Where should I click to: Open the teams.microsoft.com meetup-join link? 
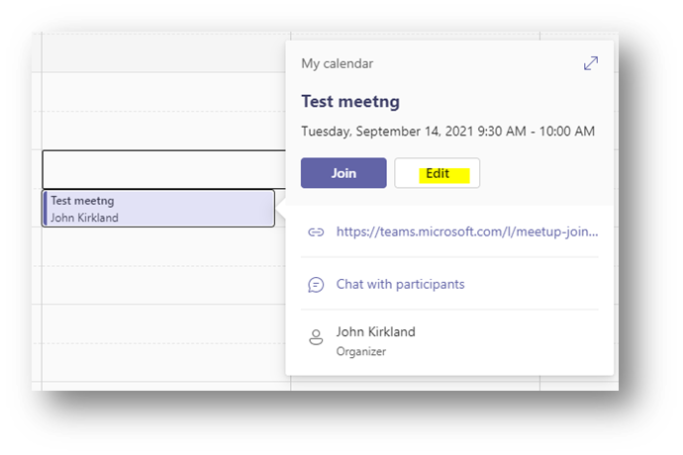466,232
